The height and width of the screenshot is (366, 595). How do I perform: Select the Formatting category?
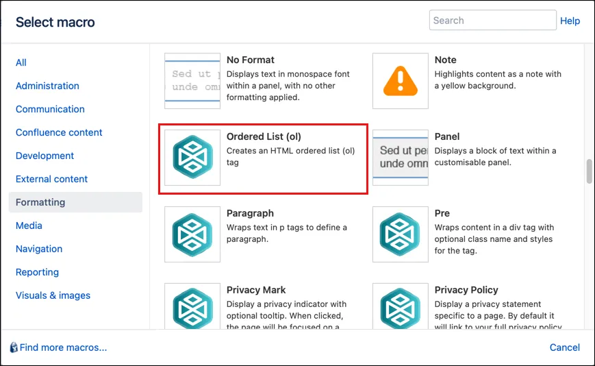75,202
